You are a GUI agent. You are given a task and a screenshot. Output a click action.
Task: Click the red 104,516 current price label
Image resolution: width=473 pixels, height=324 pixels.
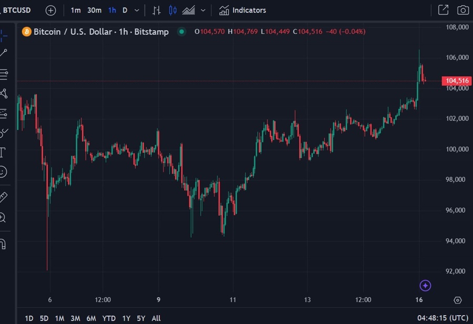457,80
